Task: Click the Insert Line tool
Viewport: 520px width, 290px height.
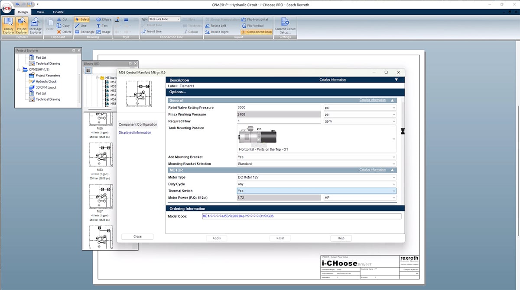Action: [x=151, y=32]
